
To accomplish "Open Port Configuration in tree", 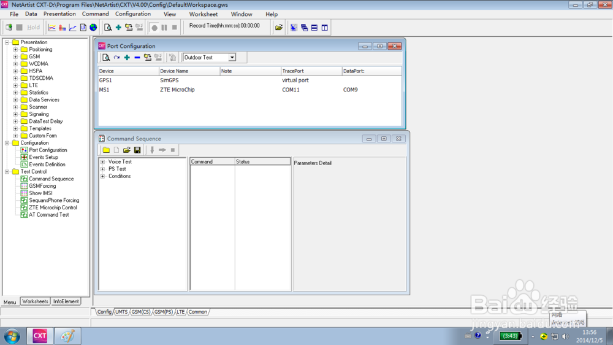I will pos(48,150).
